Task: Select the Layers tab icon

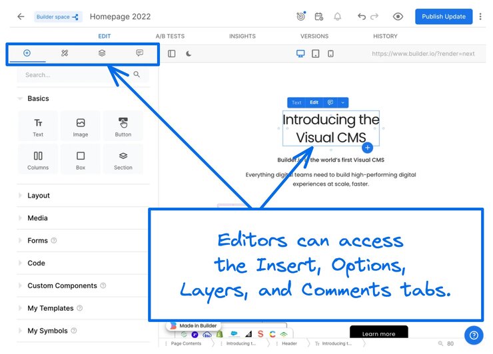Action: pos(102,53)
